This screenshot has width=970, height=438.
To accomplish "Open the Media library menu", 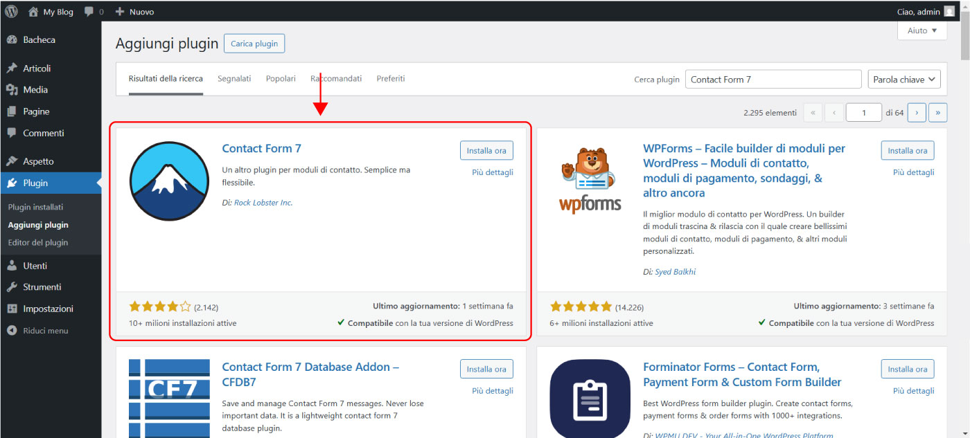I will 35,90.
